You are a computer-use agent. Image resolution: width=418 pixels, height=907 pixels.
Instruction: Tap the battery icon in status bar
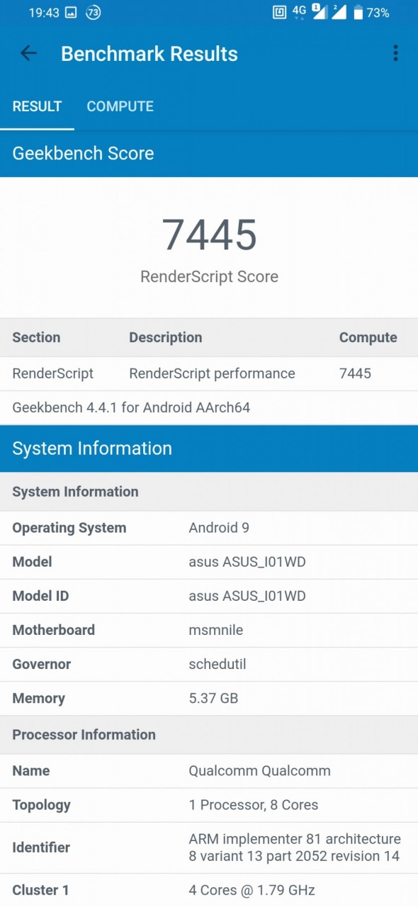click(x=358, y=12)
